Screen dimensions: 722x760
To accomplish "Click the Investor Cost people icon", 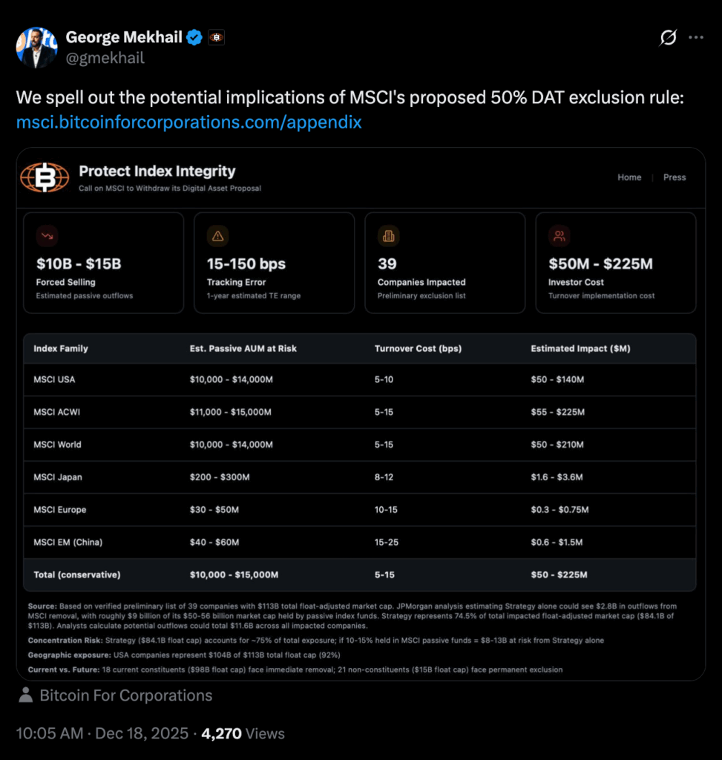I will pos(559,236).
